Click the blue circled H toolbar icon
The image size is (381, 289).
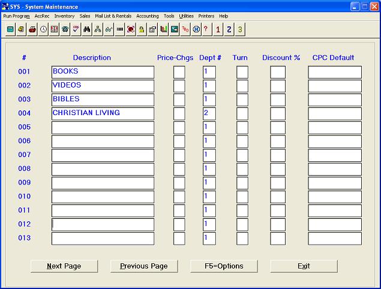point(196,29)
